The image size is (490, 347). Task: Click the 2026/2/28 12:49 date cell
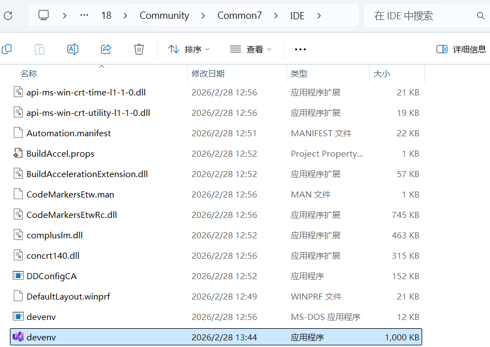click(x=225, y=296)
